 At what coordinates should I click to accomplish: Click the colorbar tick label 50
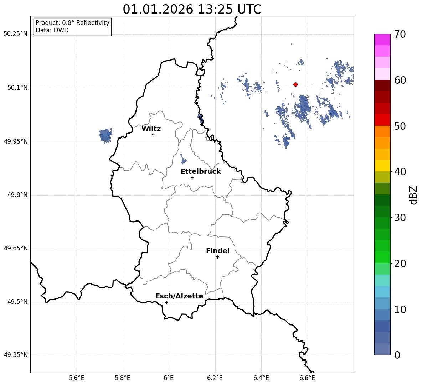pos(400,126)
